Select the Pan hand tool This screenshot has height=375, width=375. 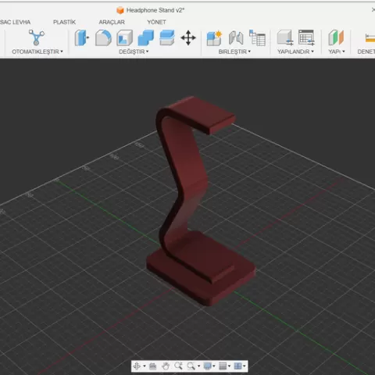[x=166, y=366]
